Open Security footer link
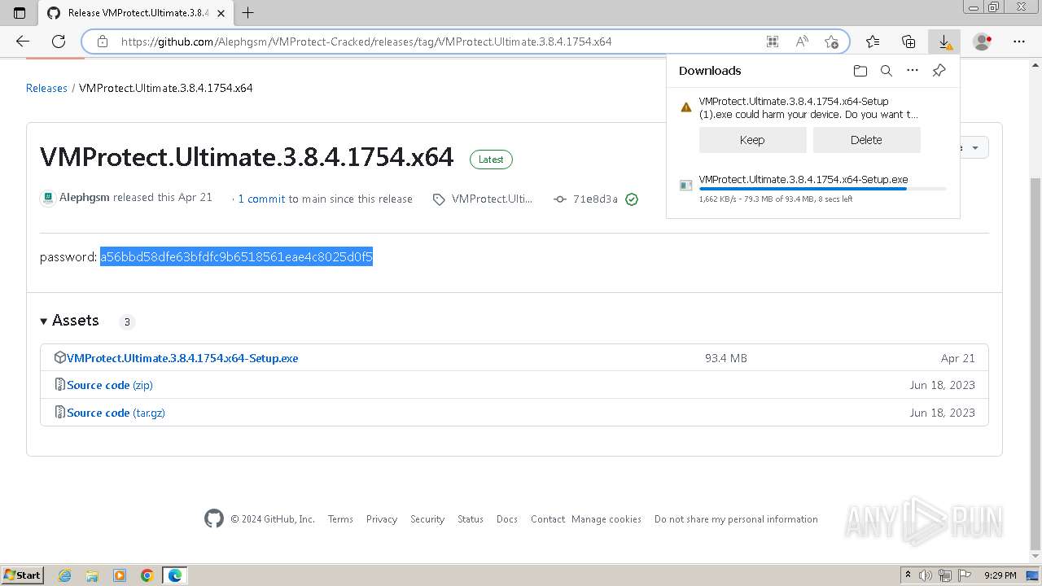This screenshot has height=586, width=1042. pyautogui.click(x=427, y=519)
